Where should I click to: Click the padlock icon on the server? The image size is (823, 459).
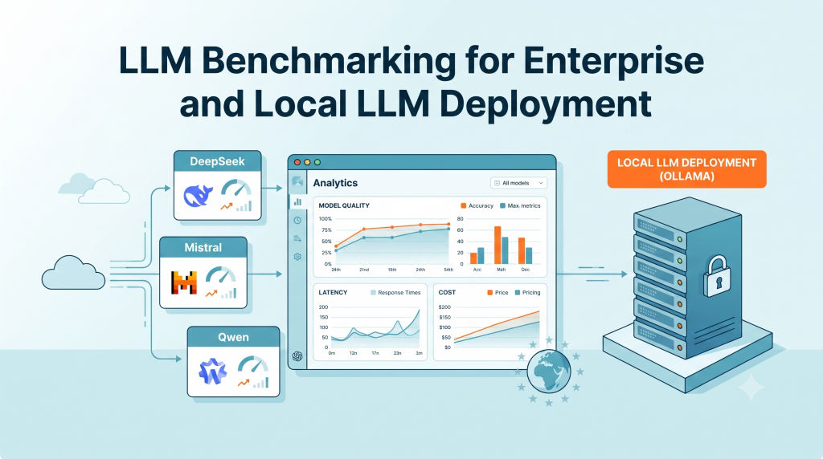pos(716,277)
